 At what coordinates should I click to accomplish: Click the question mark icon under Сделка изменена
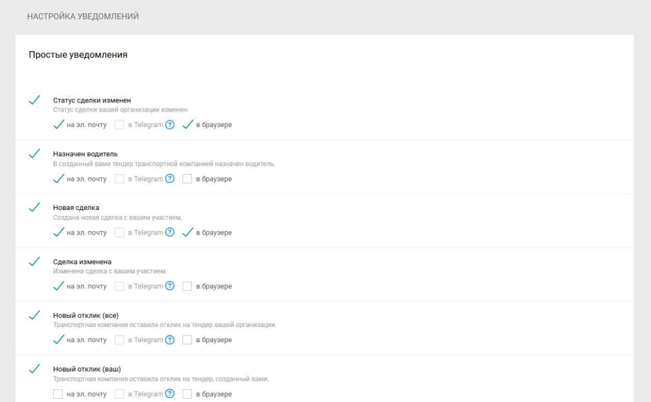pyautogui.click(x=170, y=286)
